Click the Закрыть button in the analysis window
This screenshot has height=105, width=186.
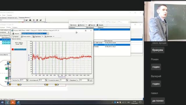click(x=16, y=34)
